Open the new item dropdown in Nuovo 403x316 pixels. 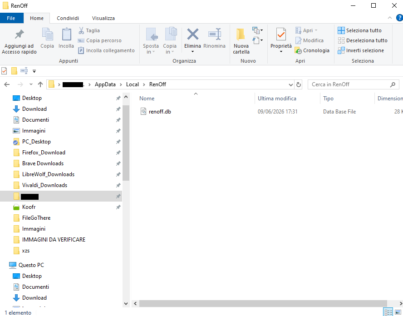(x=257, y=30)
